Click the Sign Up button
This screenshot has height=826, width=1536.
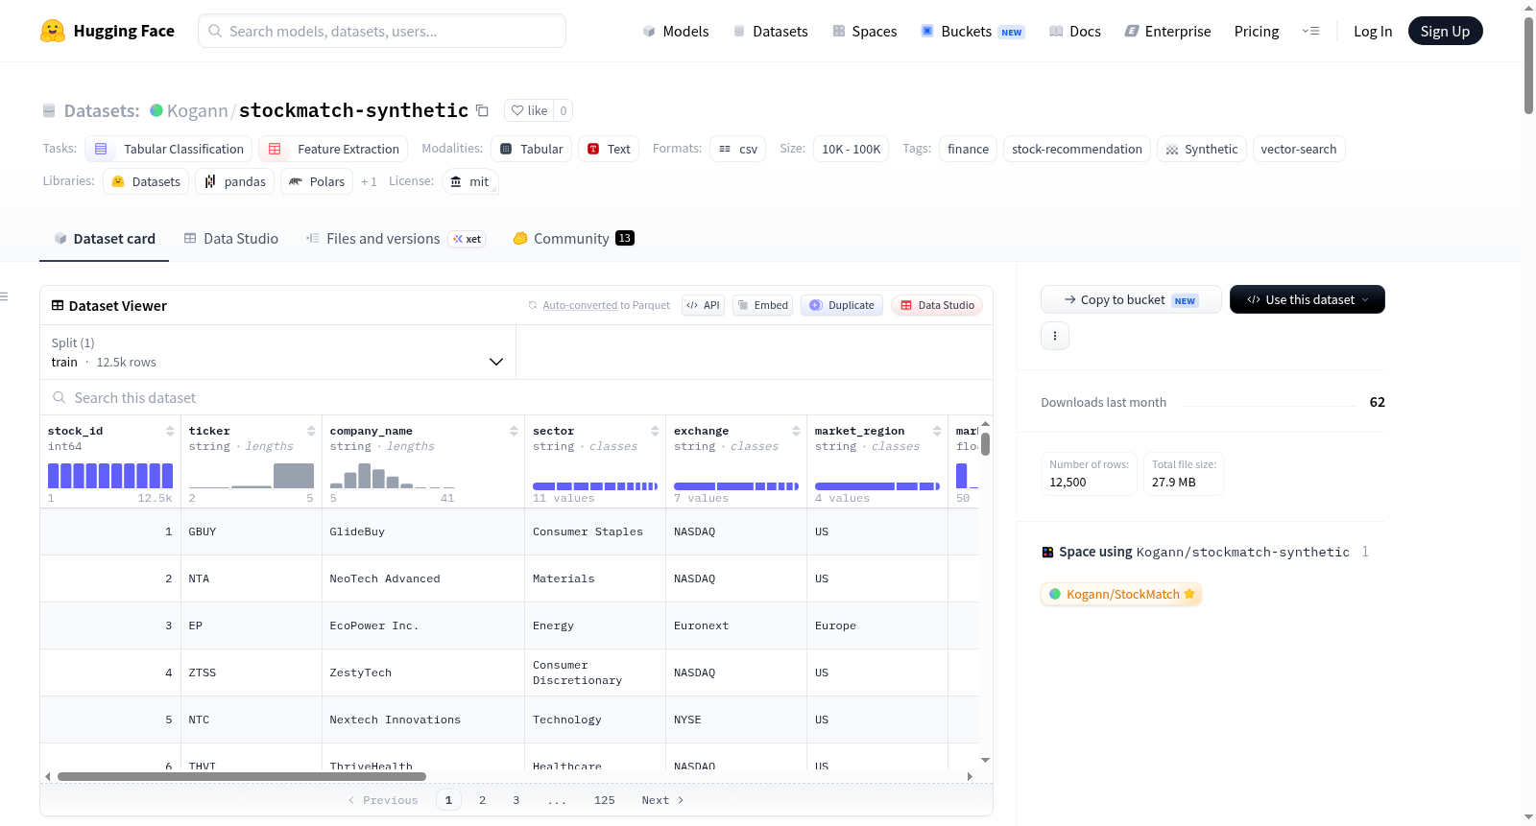click(1445, 31)
